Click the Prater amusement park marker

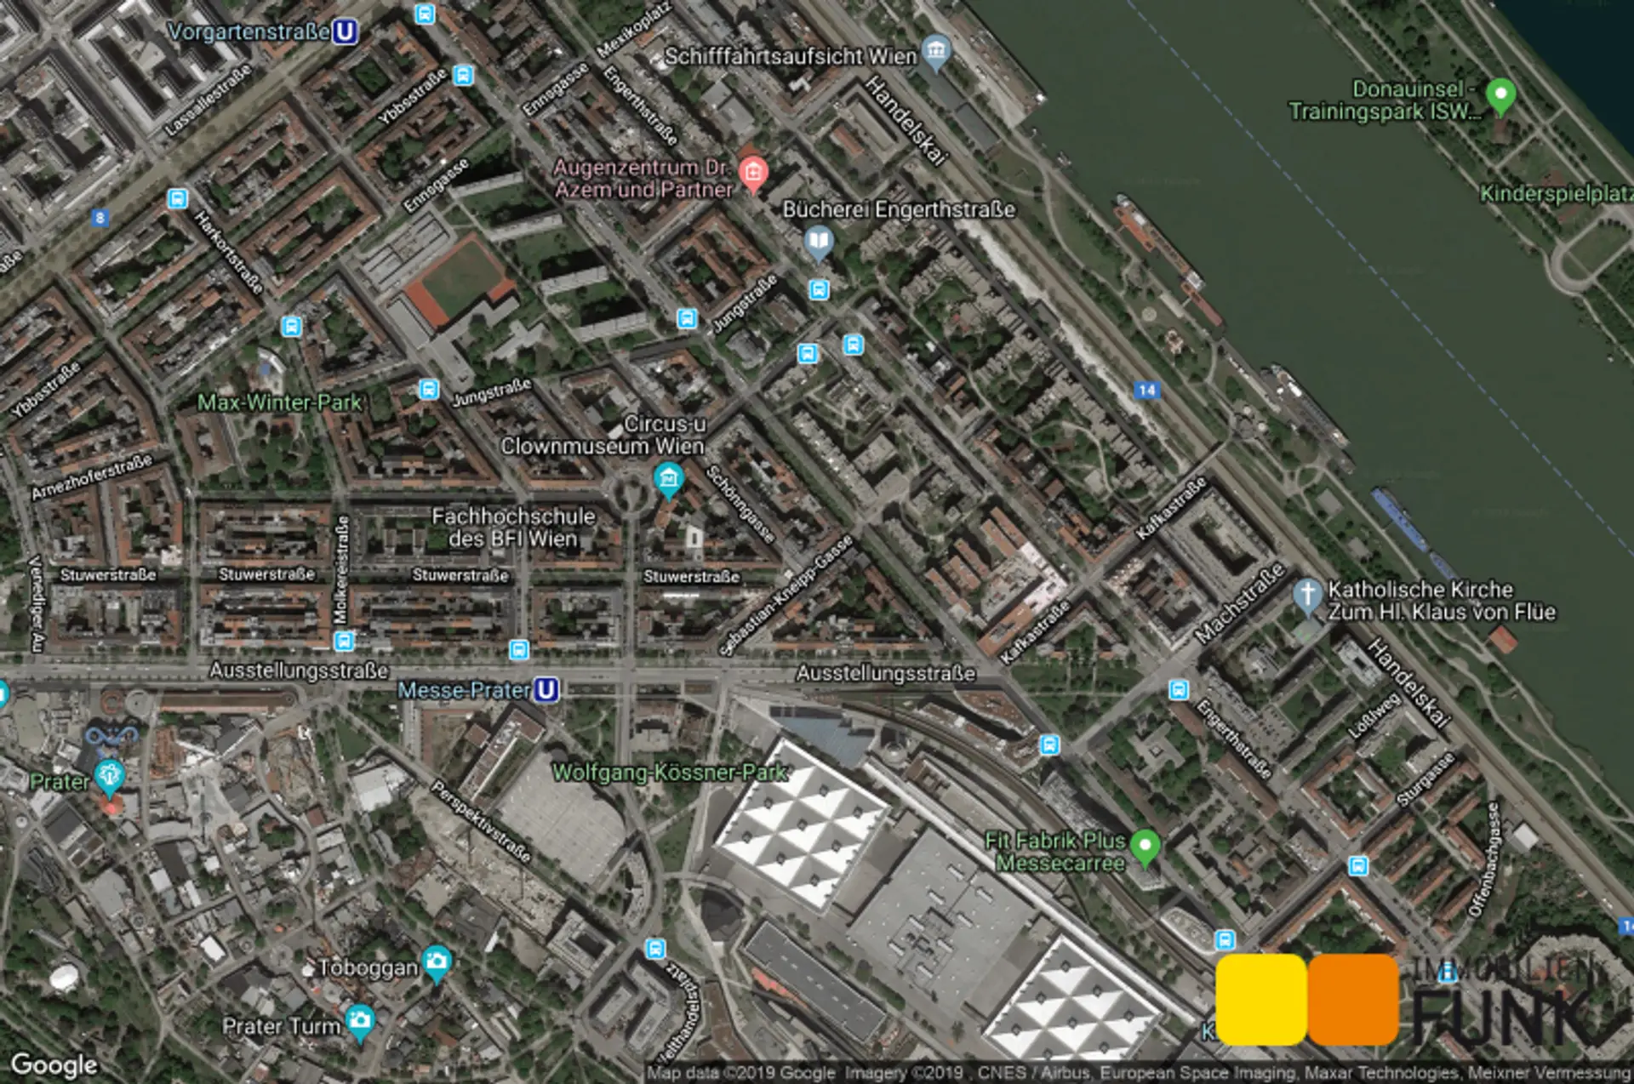click(109, 777)
